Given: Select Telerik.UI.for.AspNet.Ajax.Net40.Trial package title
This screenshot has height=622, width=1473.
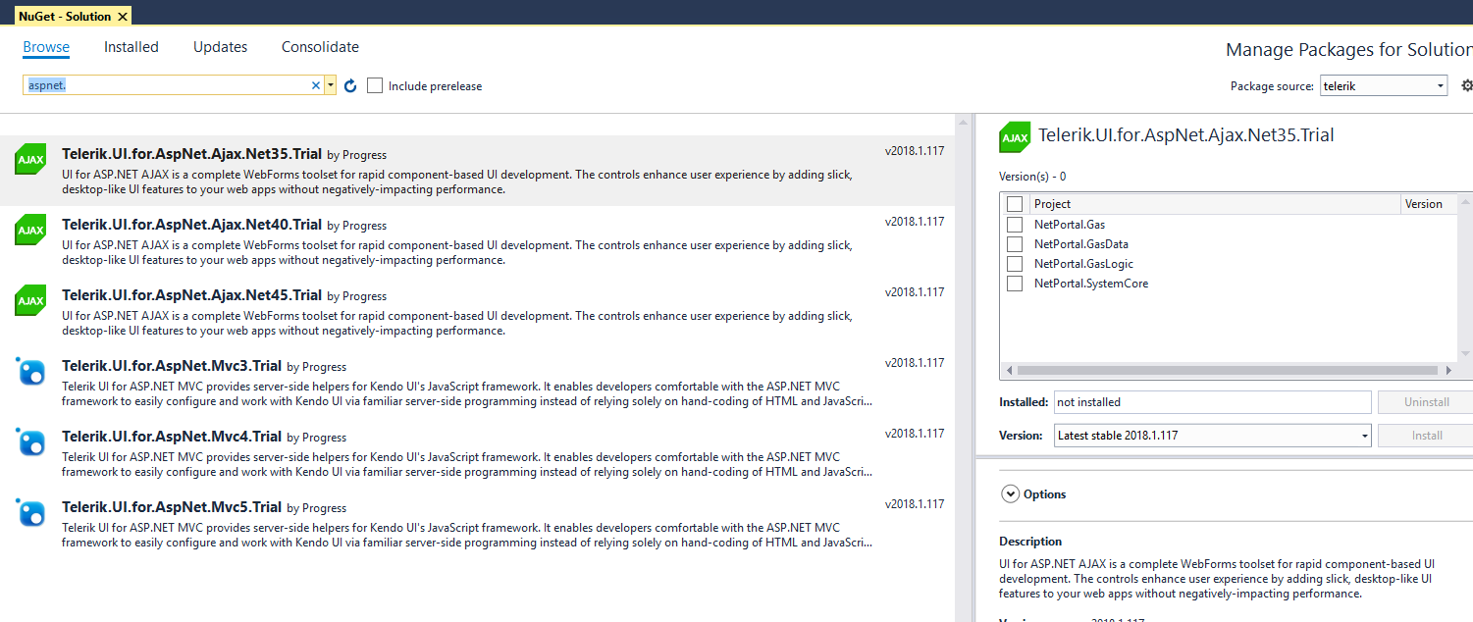Looking at the screenshot, I should pos(191,224).
